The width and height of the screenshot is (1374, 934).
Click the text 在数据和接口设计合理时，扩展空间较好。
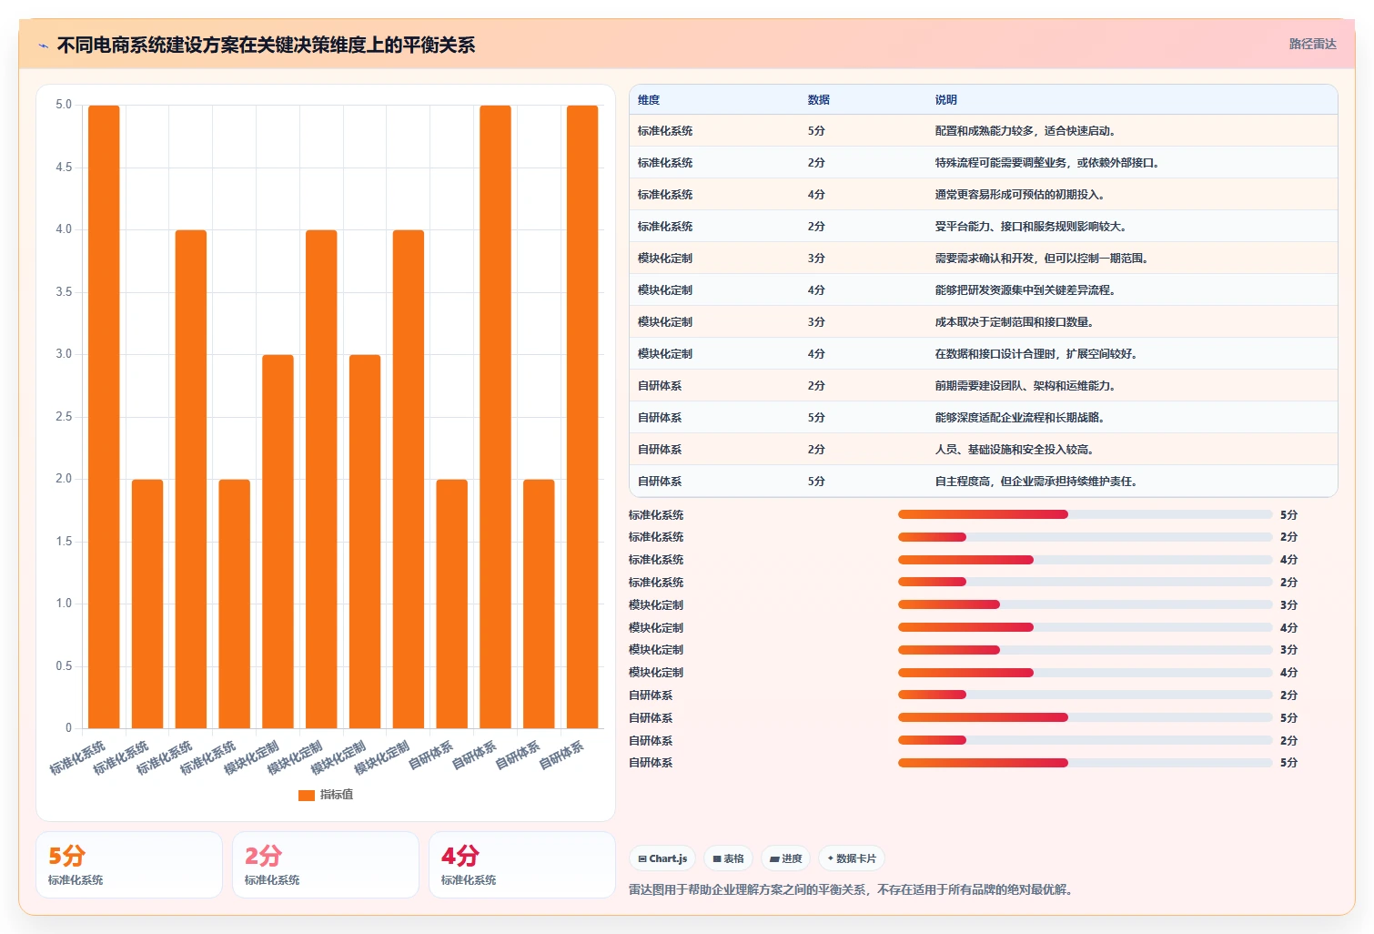click(1036, 354)
